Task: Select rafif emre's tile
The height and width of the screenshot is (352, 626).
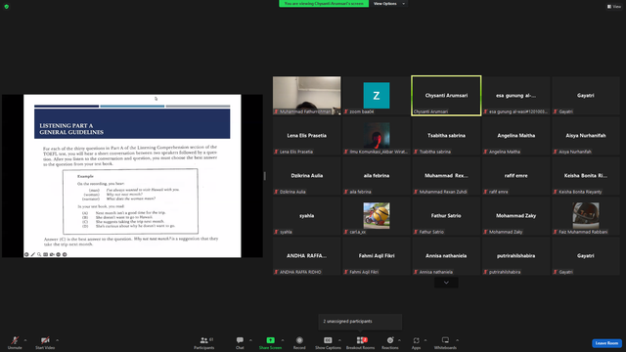Action: coord(515,176)
